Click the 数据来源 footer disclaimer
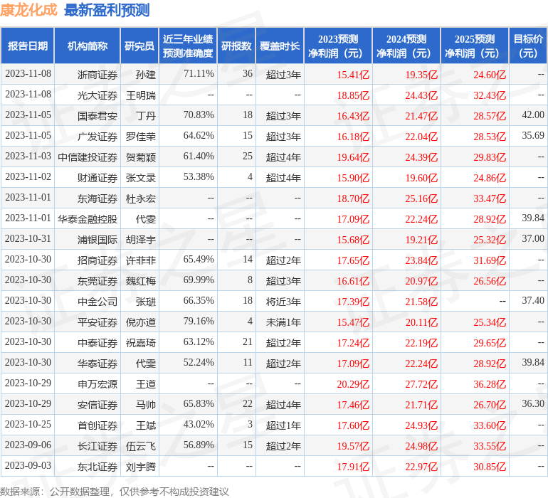 [115, 492]
